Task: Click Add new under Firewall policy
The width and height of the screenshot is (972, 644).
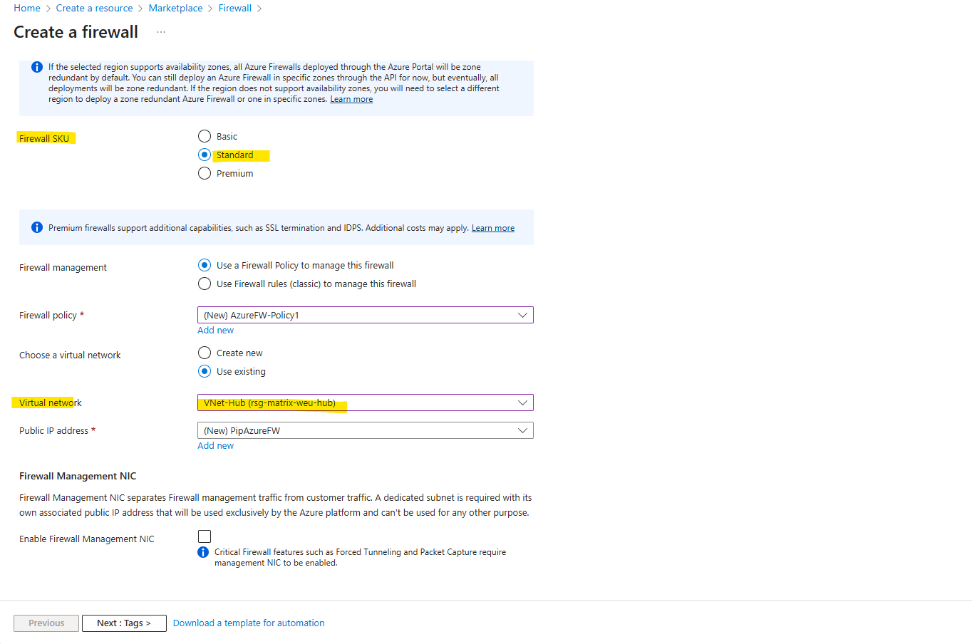Action: pyautogui.click(x=215, y=330)
